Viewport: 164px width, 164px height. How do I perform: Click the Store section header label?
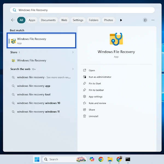[14, 52]
